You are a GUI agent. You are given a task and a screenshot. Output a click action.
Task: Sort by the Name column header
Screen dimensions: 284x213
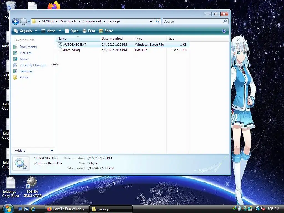pyautogui.click(x=78, y=38)
